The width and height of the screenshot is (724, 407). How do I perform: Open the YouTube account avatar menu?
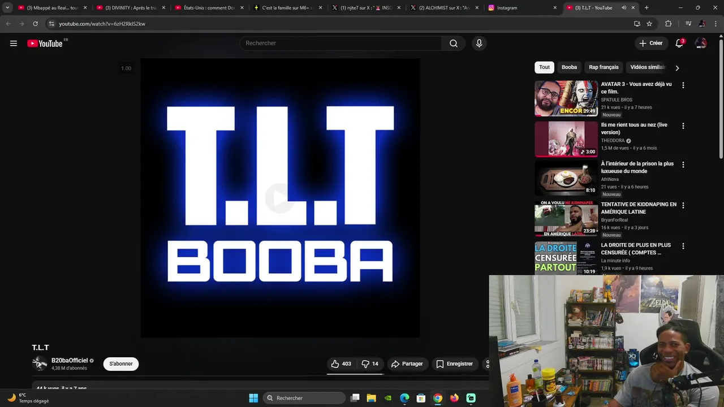[701, 44]
